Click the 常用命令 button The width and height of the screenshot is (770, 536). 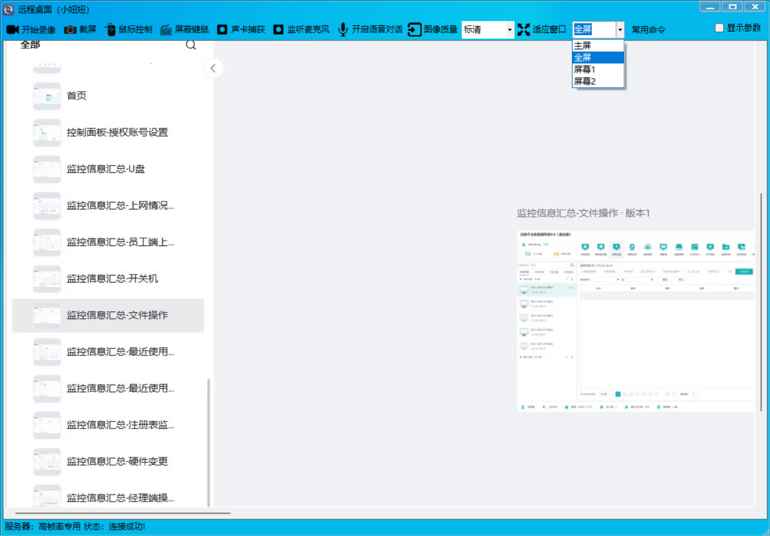[648, 30]
